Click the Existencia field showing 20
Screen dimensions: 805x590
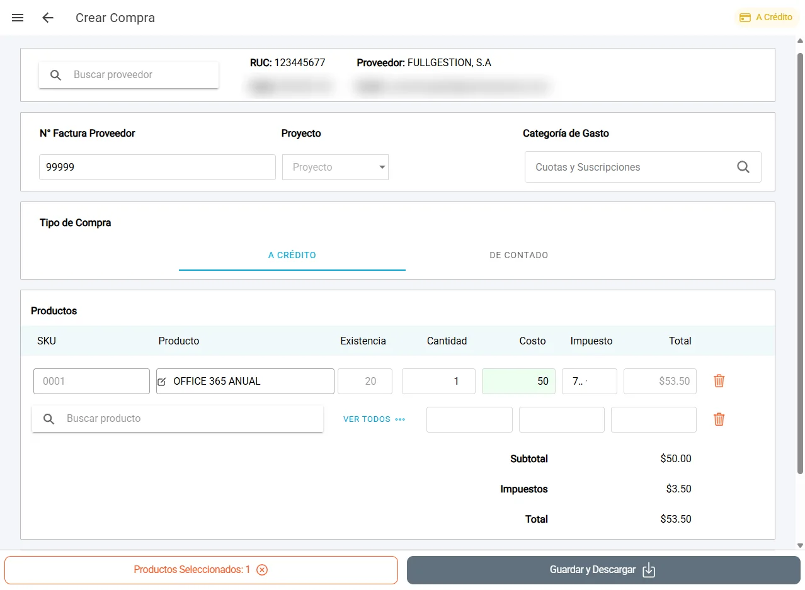(365, 381)
